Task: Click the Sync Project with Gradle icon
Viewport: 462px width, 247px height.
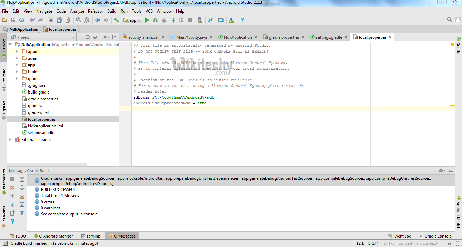Action: [210, 20]
